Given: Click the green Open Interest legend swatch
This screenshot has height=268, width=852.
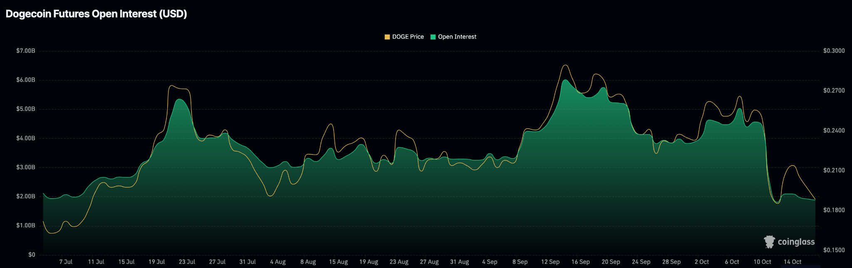Looking at the screenshot, I should point(433,37).
